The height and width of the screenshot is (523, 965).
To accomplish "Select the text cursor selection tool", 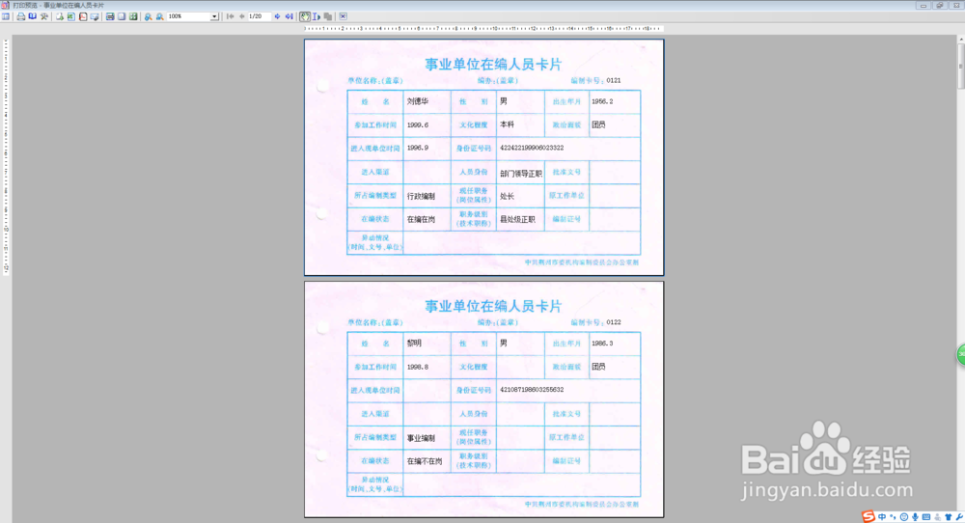I will point(317,16).
